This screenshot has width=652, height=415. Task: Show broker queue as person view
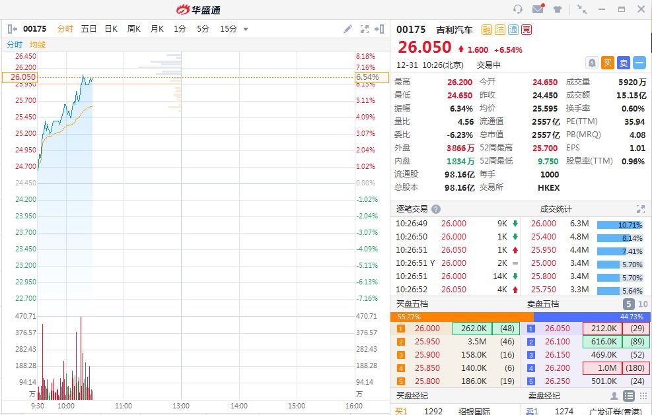click(x=614, y=396)
